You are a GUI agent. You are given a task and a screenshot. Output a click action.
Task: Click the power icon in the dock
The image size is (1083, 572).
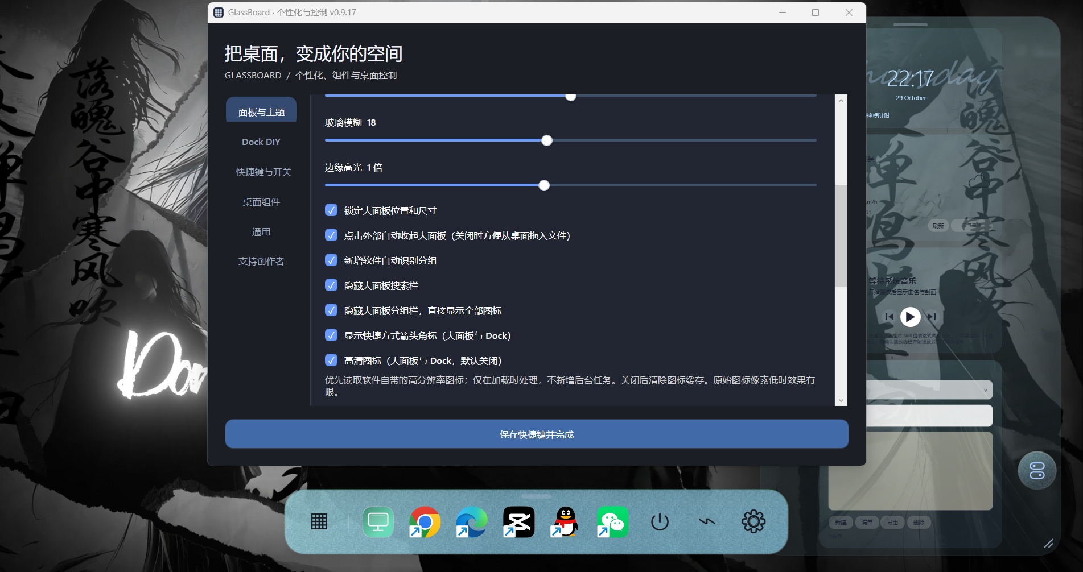point(660,521)
